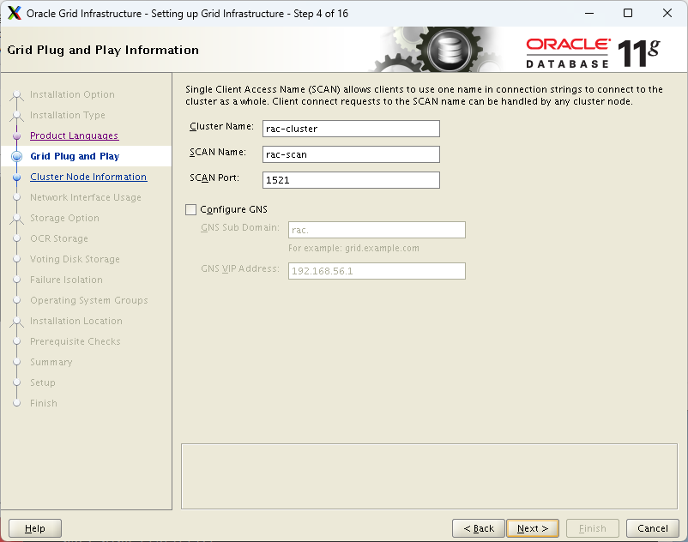The height and width of the screenshot is (542, 688).
Task: Click the Oracle Database 11g logo
Action: tap(594, 53)
